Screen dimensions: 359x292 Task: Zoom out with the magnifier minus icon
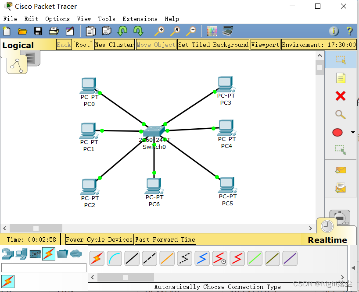[x=191, y=31]
